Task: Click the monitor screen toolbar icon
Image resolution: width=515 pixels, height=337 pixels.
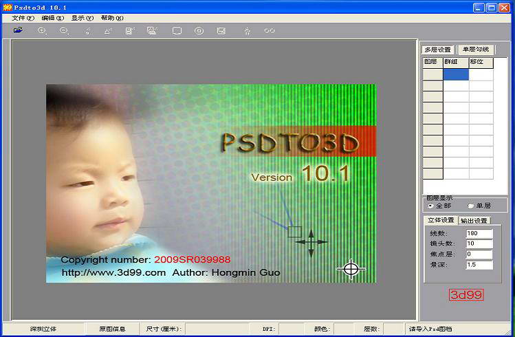Action: (x=177, y=31)
